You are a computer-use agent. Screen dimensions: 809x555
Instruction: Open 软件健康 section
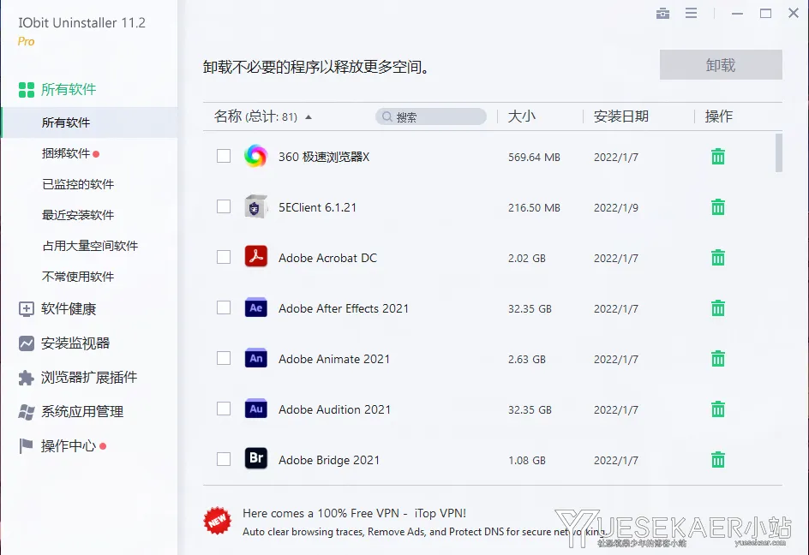click(x=57, y=309)
